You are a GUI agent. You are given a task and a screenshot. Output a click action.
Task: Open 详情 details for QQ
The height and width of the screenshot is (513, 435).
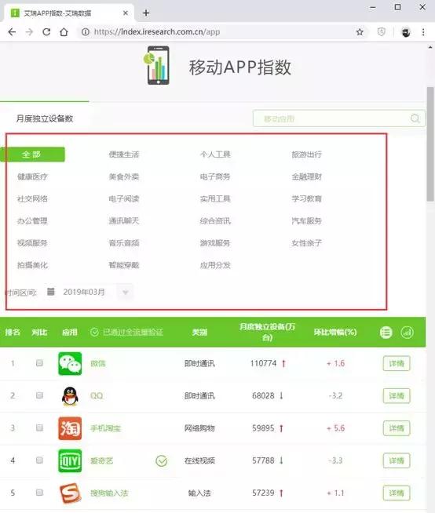[397, 396]
